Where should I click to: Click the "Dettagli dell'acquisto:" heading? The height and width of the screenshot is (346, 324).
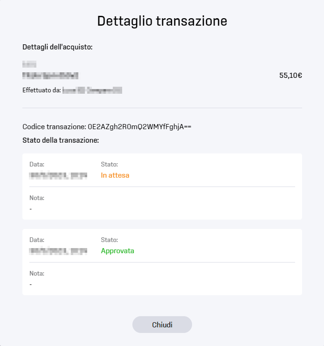57,47
